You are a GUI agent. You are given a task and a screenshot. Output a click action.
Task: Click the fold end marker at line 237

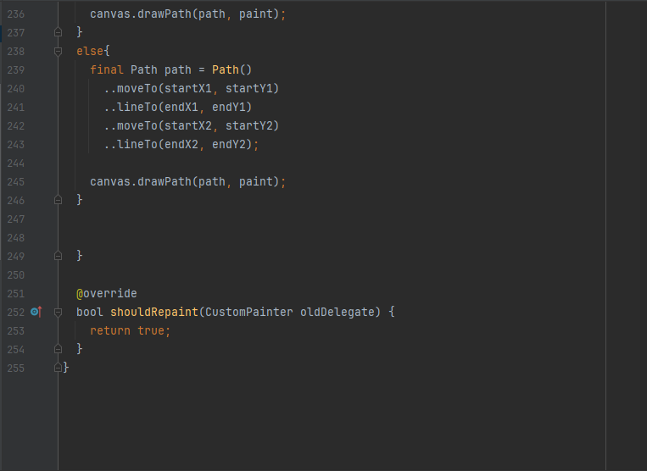[59, 32]
